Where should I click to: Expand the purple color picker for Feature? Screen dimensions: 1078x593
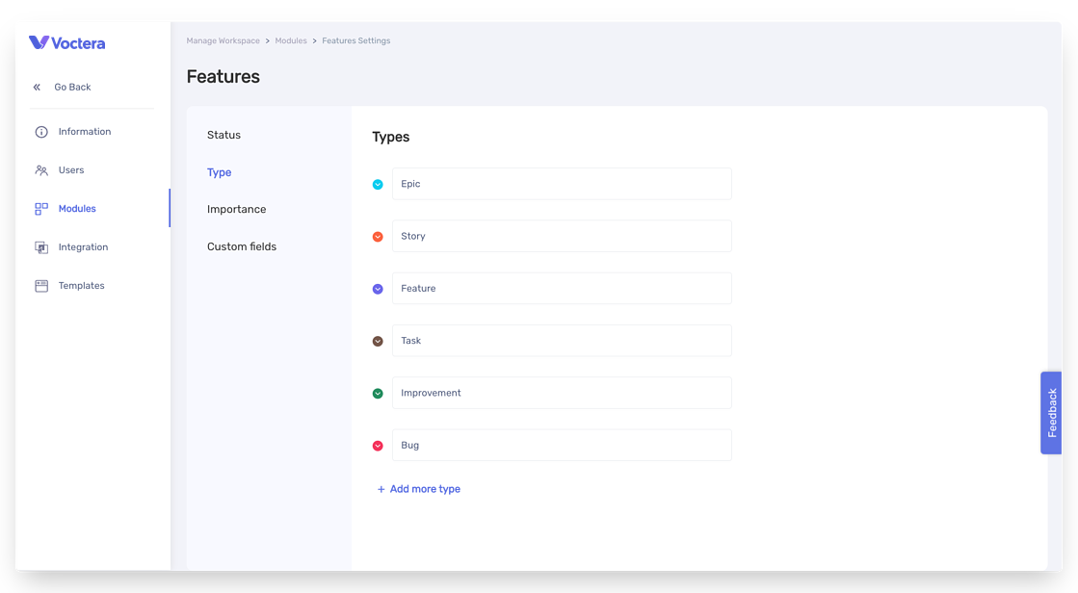click(x=378, y=289)
